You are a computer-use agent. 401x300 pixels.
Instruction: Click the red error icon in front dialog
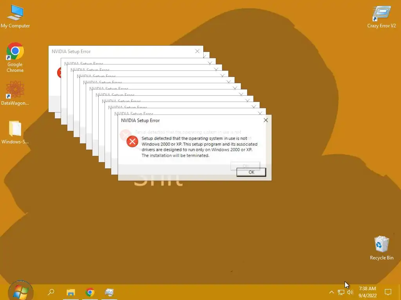[x=132, y=141]
